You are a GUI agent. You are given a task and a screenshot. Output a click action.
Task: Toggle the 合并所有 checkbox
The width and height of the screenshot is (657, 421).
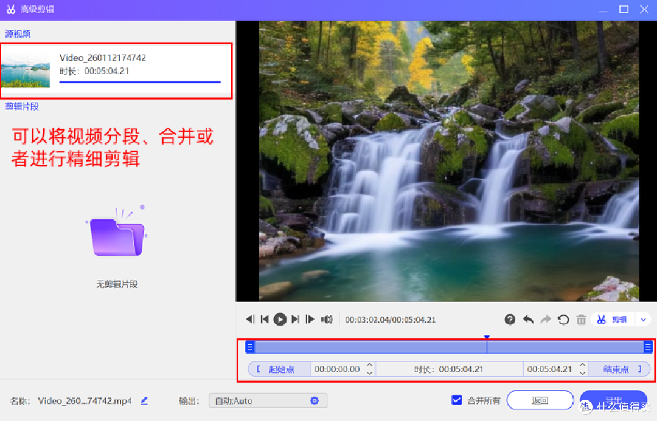click(x=457, y=400)
